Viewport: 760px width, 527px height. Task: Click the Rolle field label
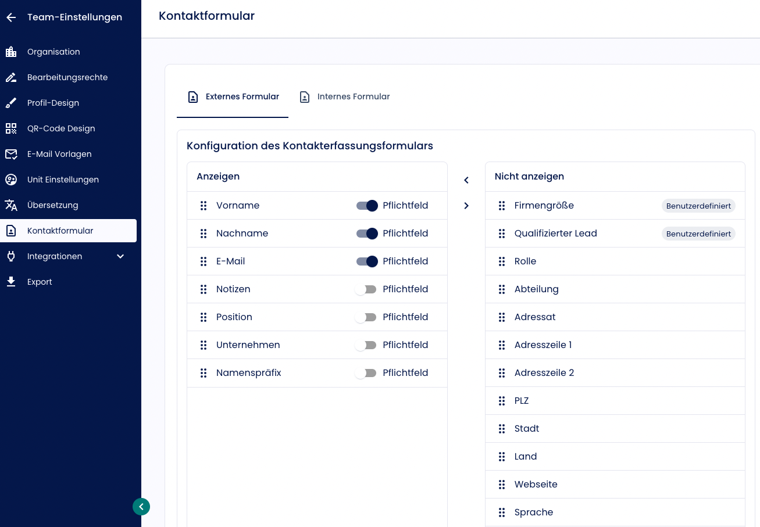coord(525,261)
